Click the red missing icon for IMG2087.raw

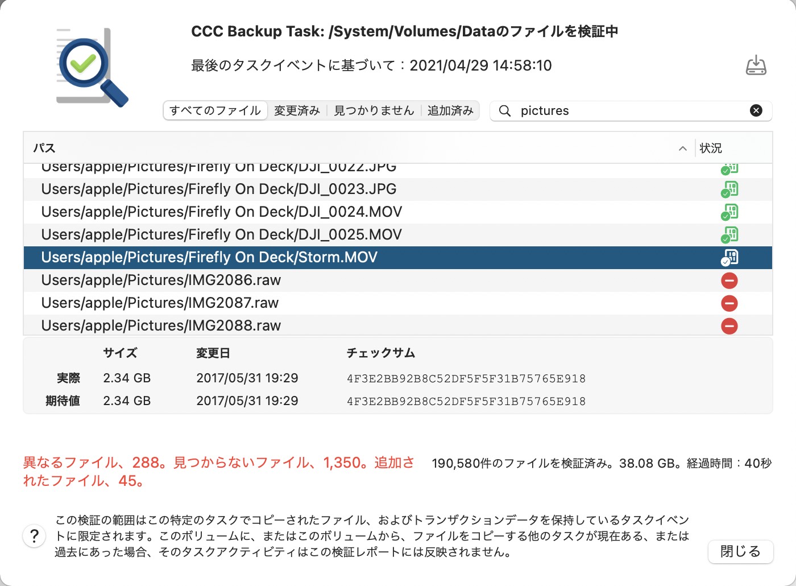point(729,303)
